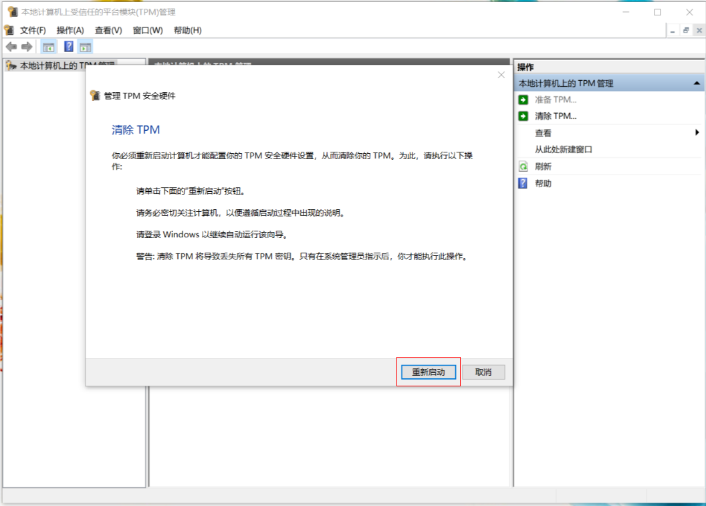Screen dimensions: 706x506
Task: Open the 文件(F) menu
Action: point(33,30)
